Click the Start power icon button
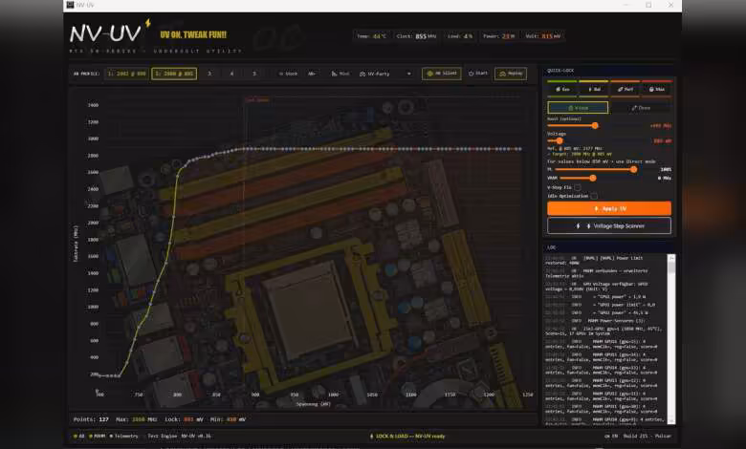The height and width of the screenshot is (449, 746). (x=478, y=73)
